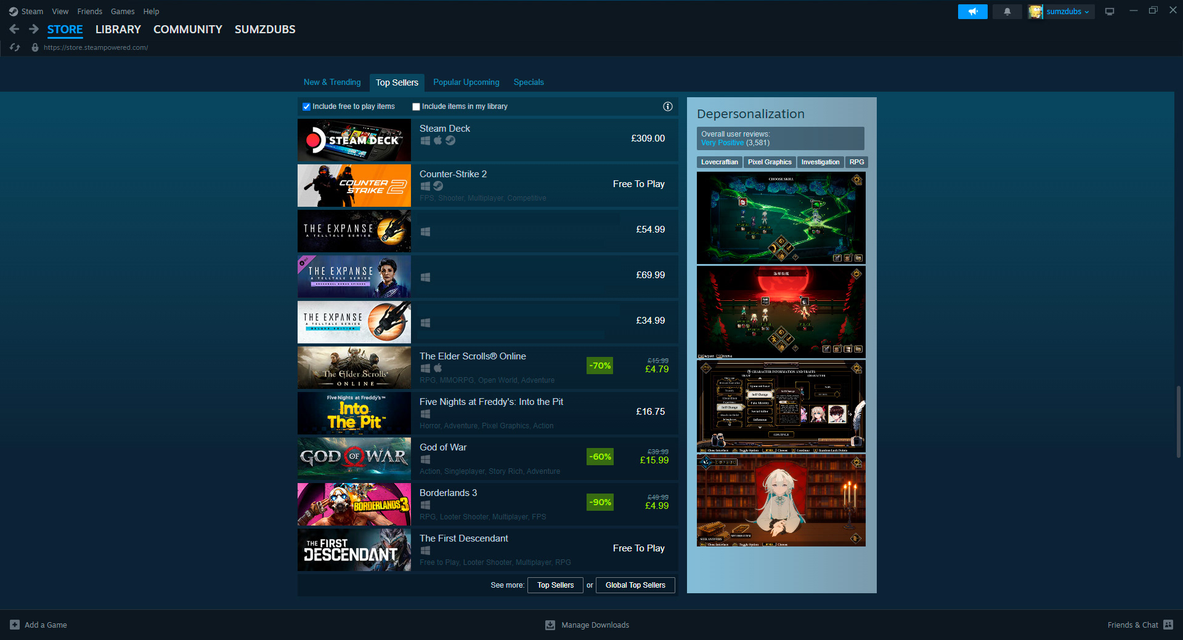Switch to the Popular Upcoming tab
Screen dimensions: 1183x640
pyautogui.click(x=466, y=82)
